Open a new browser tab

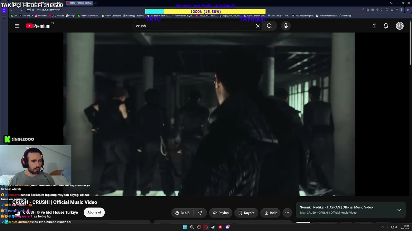point(96,3)
